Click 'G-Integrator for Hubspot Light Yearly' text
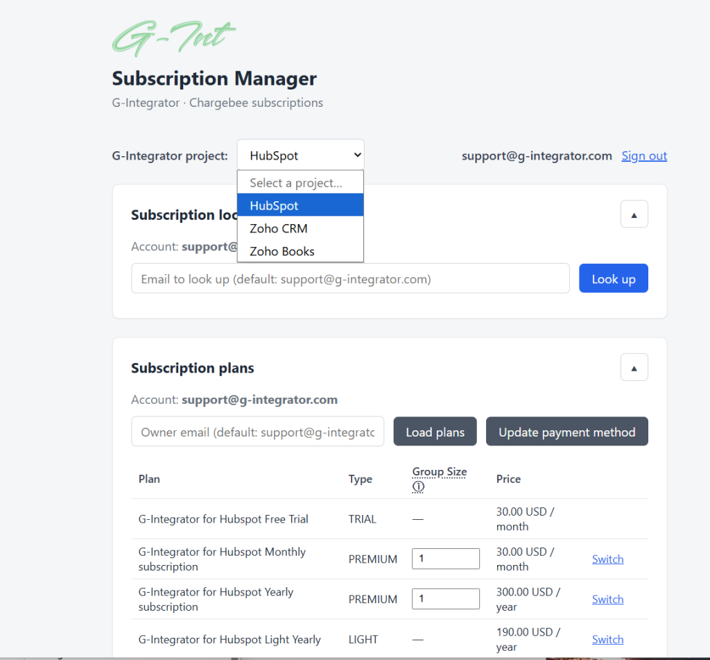This screenshot has width=710, height=660. pyautogui.click(x=230, y=640)
